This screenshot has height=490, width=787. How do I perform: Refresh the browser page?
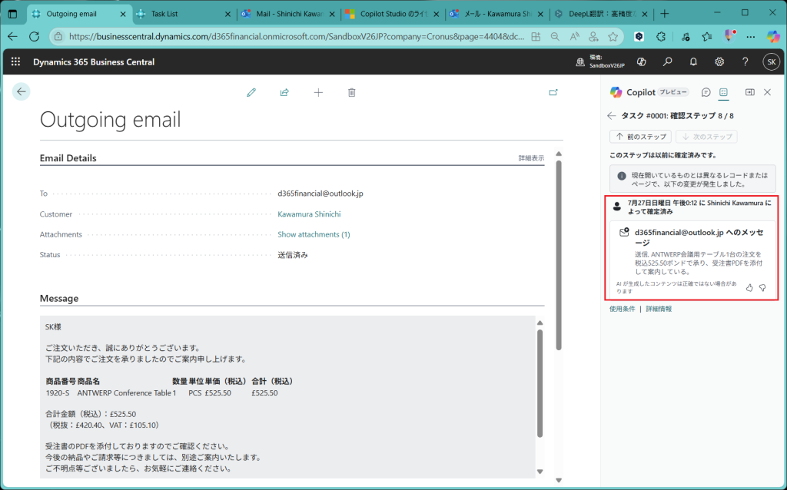pyautogui.click(x=34, y=37)
